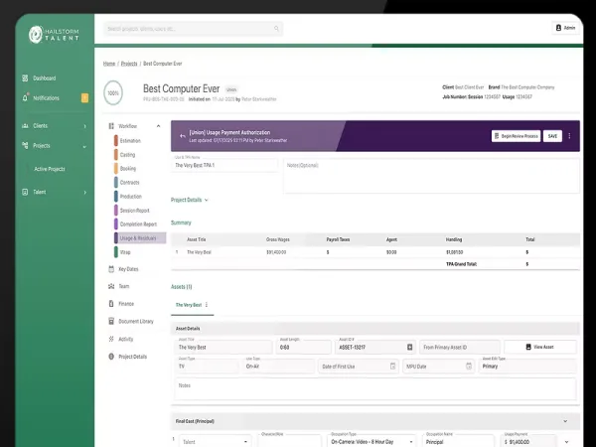This screenshot has height=447, width=596.
Task: Click the Hailstorm Talent logo
Action: click(x=54, y=34)
